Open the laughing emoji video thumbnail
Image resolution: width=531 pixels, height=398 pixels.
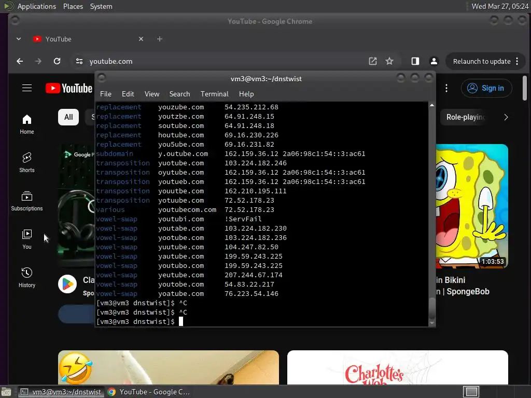(x=169, y=367)
